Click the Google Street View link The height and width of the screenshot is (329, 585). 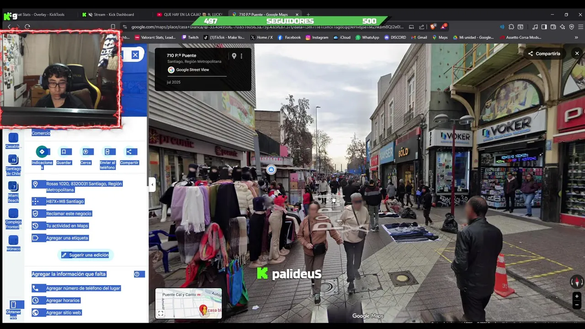click(192, 70)
